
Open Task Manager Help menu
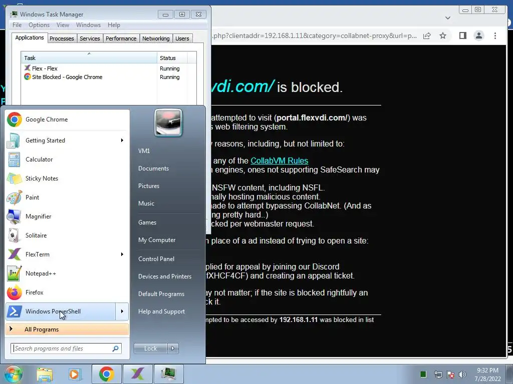114,25
